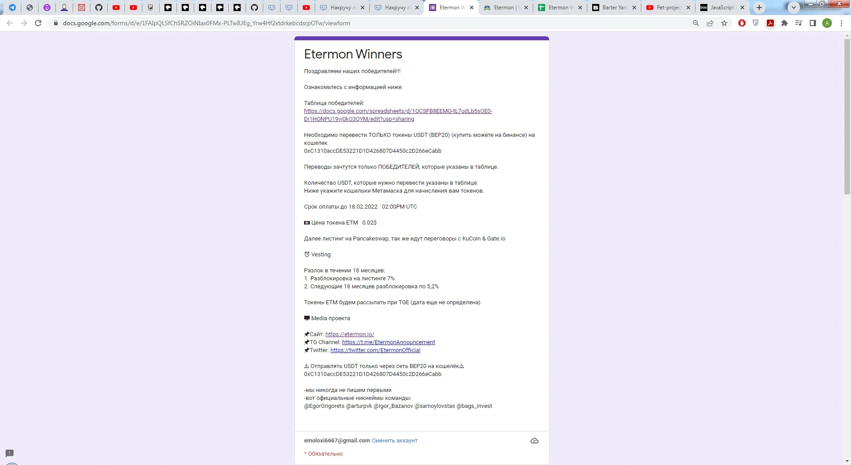Image resolution: width=851 pixels, height=465 pixels.
Task: Expand the tab search dropdown
Action: (x=793, y=8)
